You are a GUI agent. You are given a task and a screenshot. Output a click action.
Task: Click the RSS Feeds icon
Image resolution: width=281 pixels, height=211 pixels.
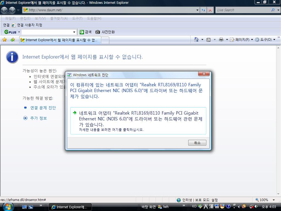pos(209,40)
